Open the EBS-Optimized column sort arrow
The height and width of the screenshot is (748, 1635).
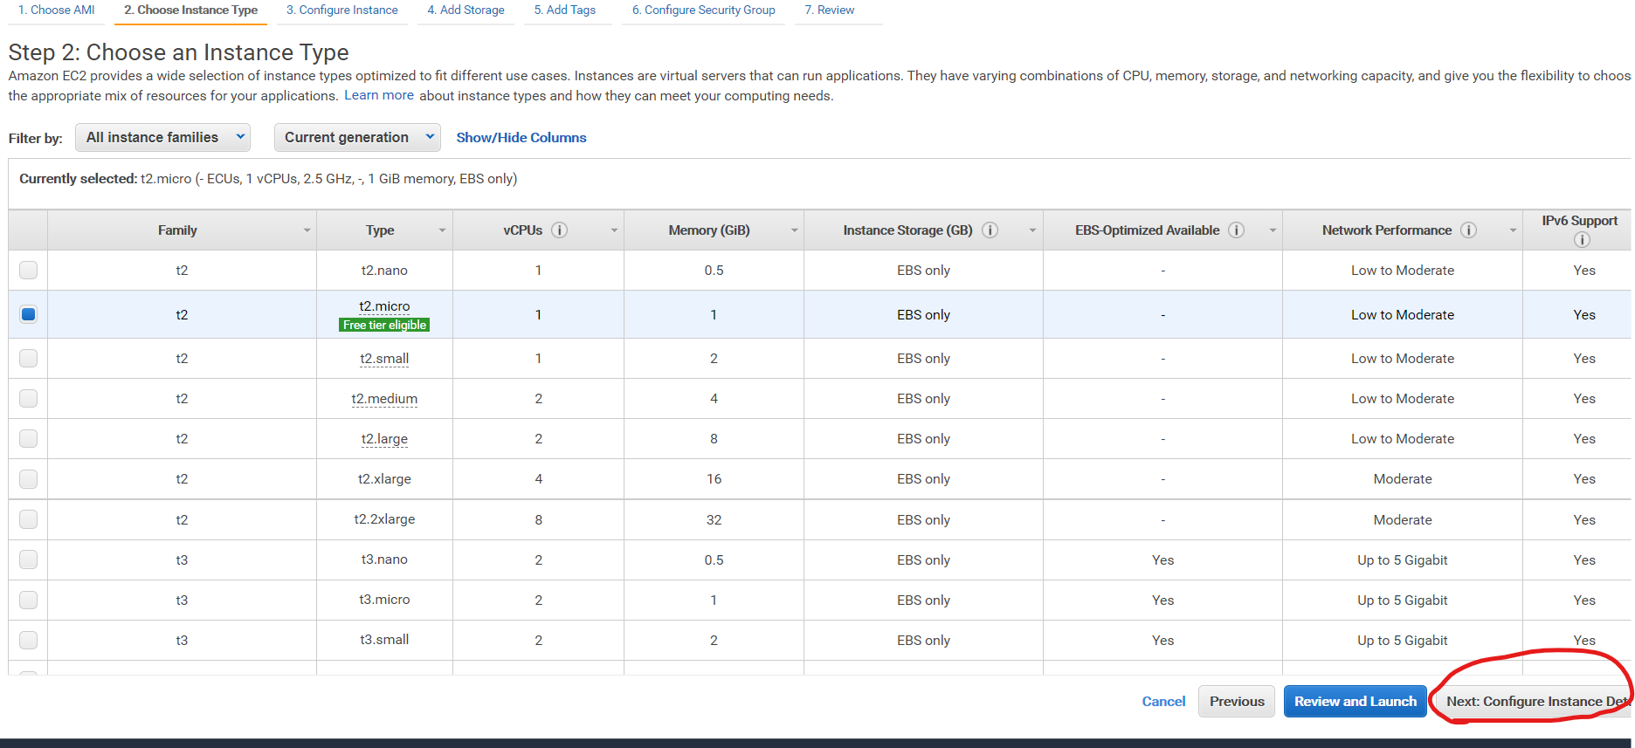[x=1273, y=230]
